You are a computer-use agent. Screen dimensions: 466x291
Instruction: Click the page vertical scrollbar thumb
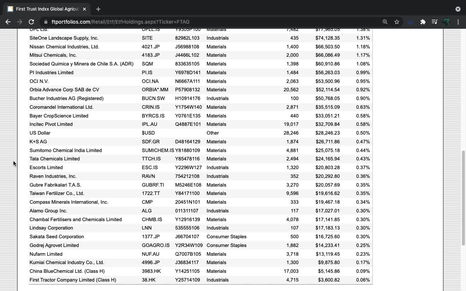463,198
